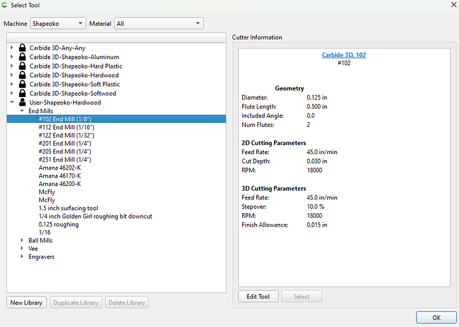
Task: Click the lock icon beside Carbide 3D-Shapeoko-Softwood
Action: 22,93
